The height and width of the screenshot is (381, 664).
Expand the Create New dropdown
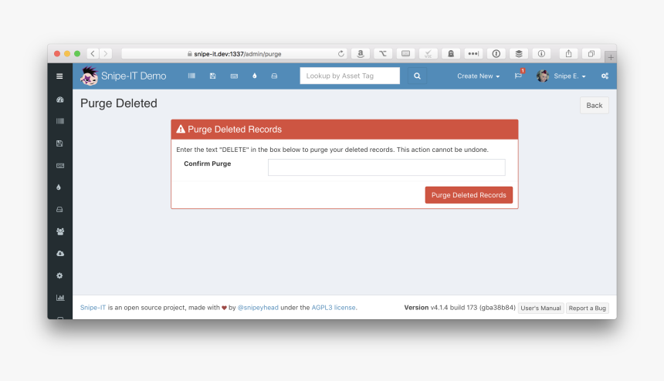[x=478, y=76]
